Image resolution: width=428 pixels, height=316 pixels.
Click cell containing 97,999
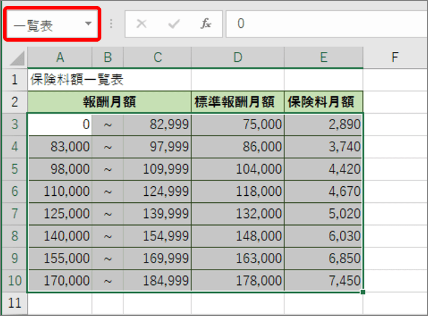coord(157,147)
